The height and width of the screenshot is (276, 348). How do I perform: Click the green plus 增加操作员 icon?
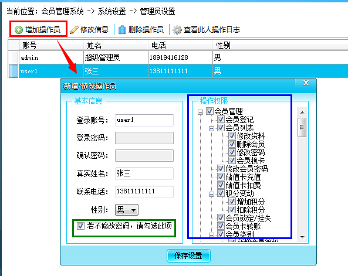pos(19,30)
